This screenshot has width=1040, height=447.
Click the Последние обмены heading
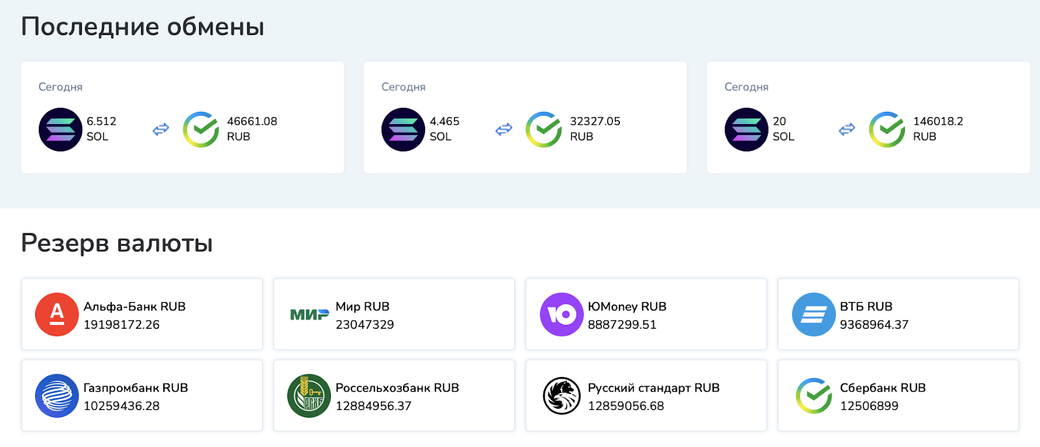[142, 27]
